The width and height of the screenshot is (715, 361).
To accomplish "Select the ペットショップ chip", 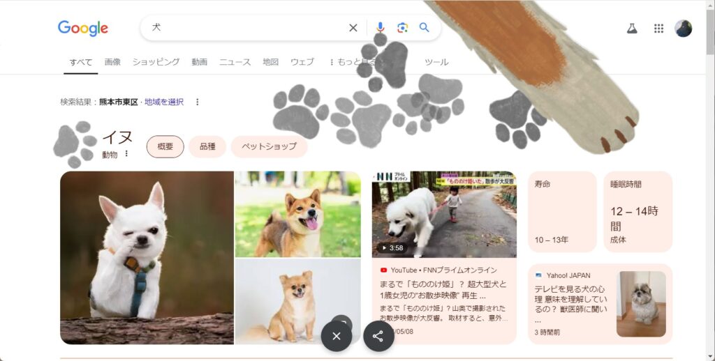I will click(x=269, y=146).
